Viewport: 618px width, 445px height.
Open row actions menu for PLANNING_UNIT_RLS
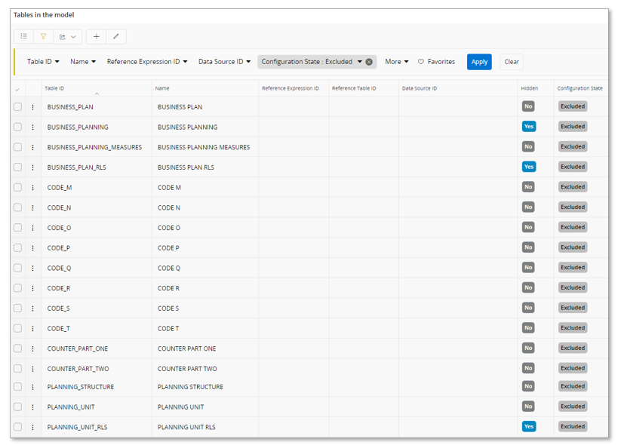33,427
